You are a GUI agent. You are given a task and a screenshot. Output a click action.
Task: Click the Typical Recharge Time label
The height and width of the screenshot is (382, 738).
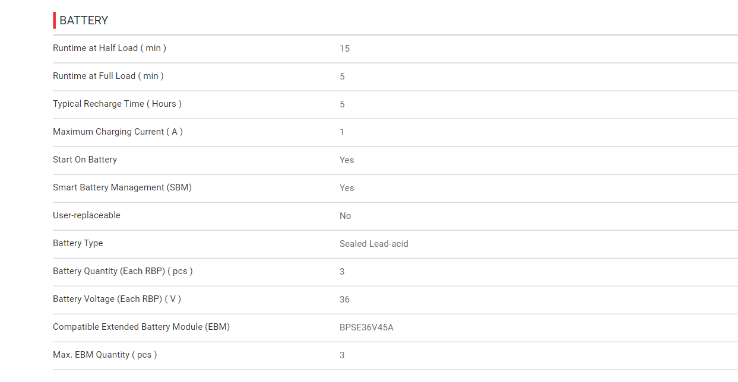point(117,104)
